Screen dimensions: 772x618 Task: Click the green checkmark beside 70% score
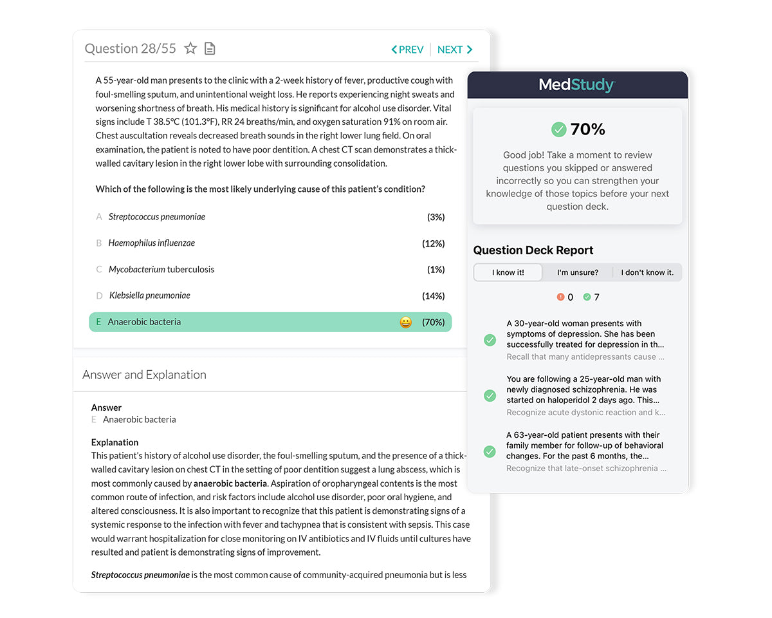click(x=558, y=129)
